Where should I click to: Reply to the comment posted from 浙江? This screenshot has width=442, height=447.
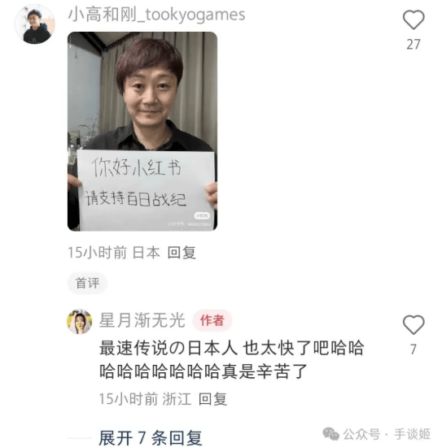coord(212,399)
